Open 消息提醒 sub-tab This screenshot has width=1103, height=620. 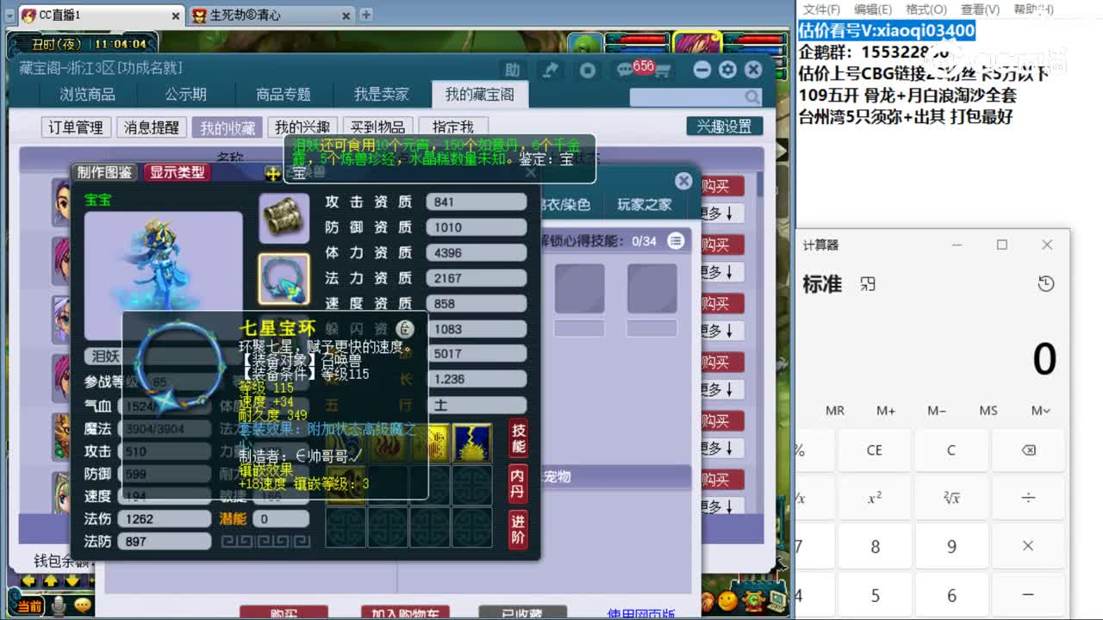click(152, 127)
